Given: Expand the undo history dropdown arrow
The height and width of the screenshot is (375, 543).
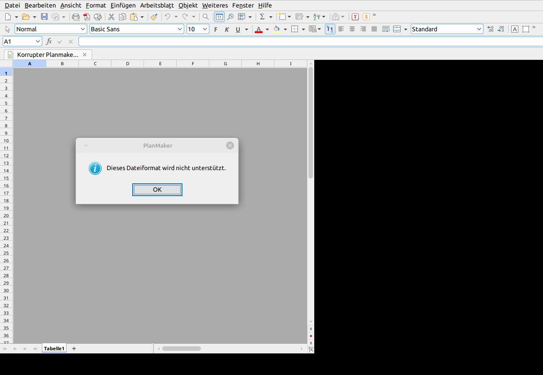Looking at the screenshot, I should (x=176, y=17).
